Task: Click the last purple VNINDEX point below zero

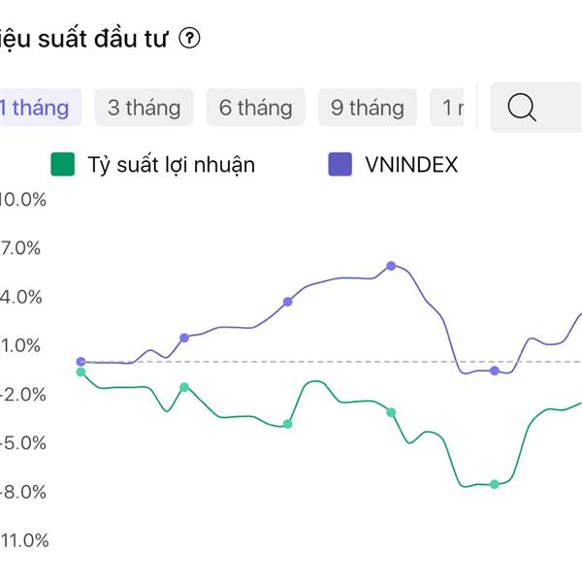Action: coord(495,371)
